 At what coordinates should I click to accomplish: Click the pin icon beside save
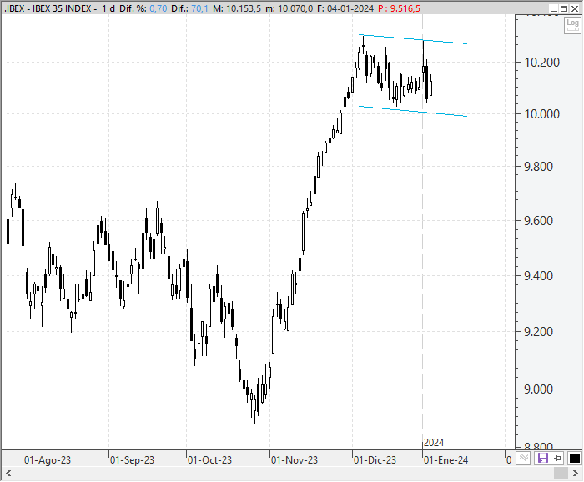coord(557,458)
